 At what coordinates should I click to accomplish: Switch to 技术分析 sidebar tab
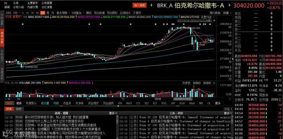[x=2, y=38]
